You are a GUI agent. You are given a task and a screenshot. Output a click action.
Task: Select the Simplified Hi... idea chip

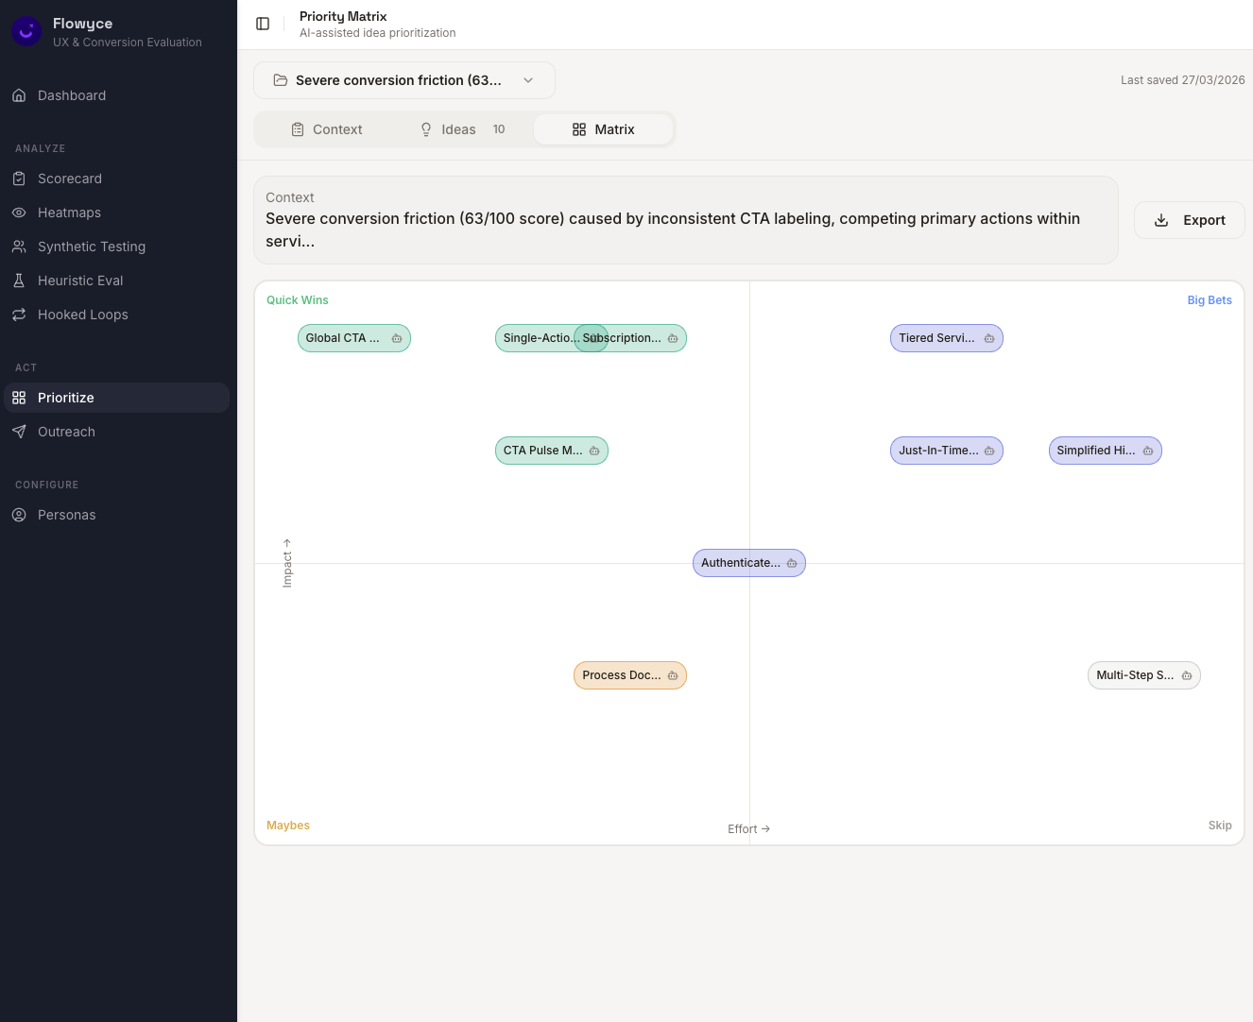[x=1106, y=451]
